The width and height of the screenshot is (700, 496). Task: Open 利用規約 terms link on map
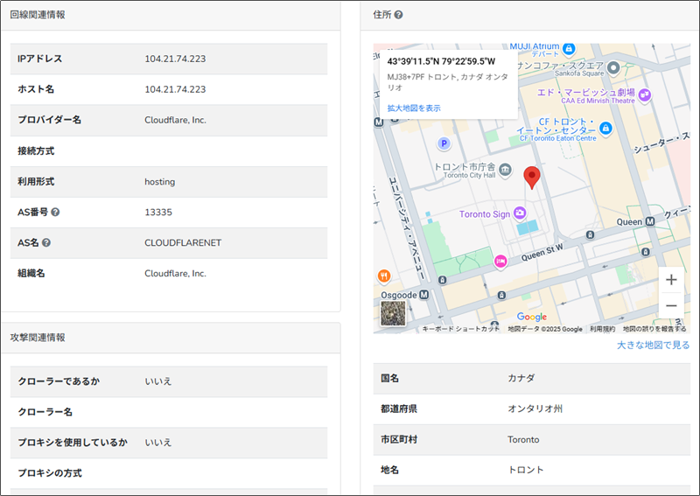coord(602,329)
